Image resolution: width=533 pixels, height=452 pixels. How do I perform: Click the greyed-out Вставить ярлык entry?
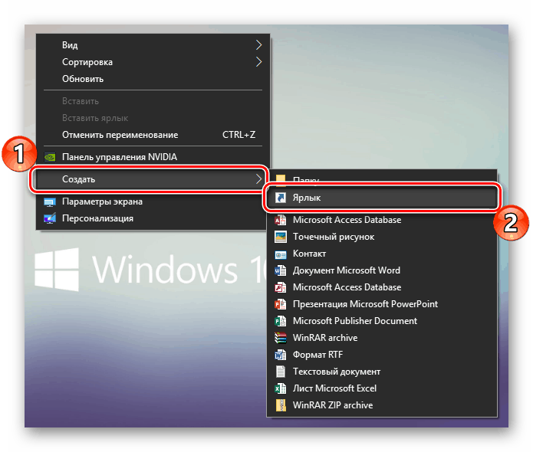[153, 118]
